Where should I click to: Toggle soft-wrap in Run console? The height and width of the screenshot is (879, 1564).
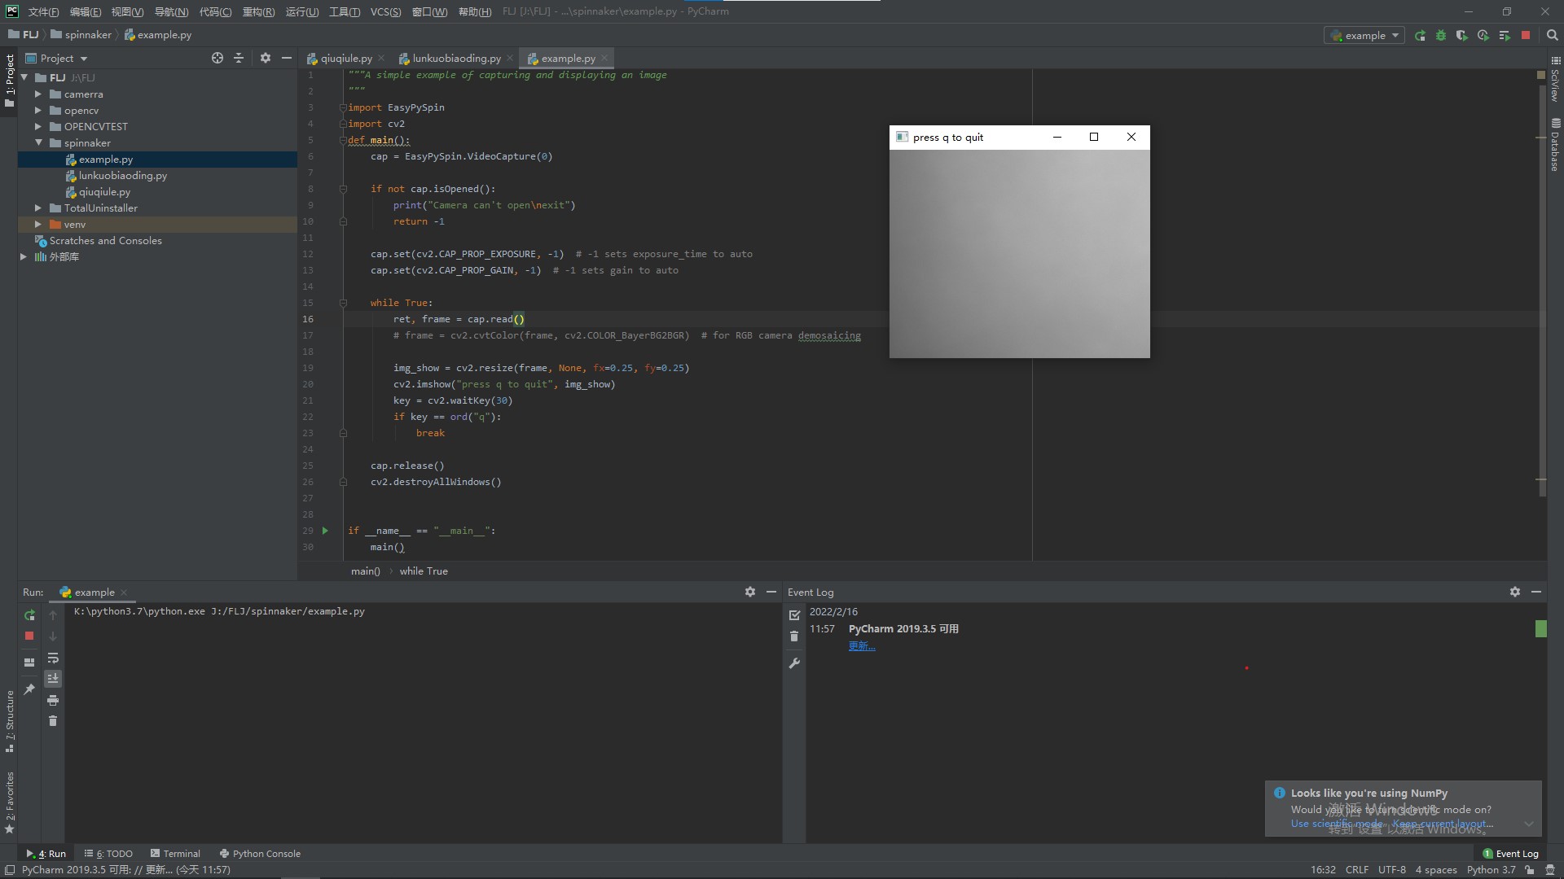coord(53,658)
